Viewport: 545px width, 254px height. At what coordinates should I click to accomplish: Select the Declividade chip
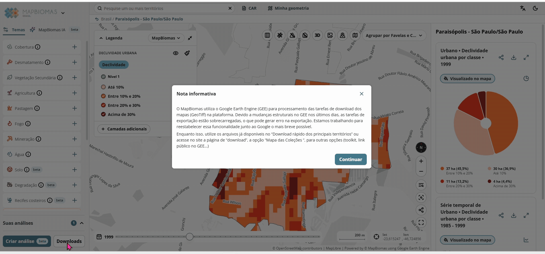pyautogui.click(x=114, y=65)
